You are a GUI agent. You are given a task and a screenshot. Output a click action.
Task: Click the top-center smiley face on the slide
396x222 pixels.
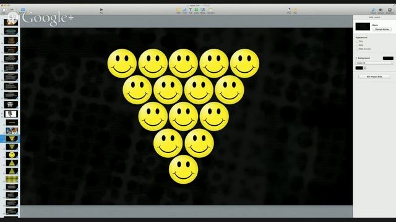183,63
